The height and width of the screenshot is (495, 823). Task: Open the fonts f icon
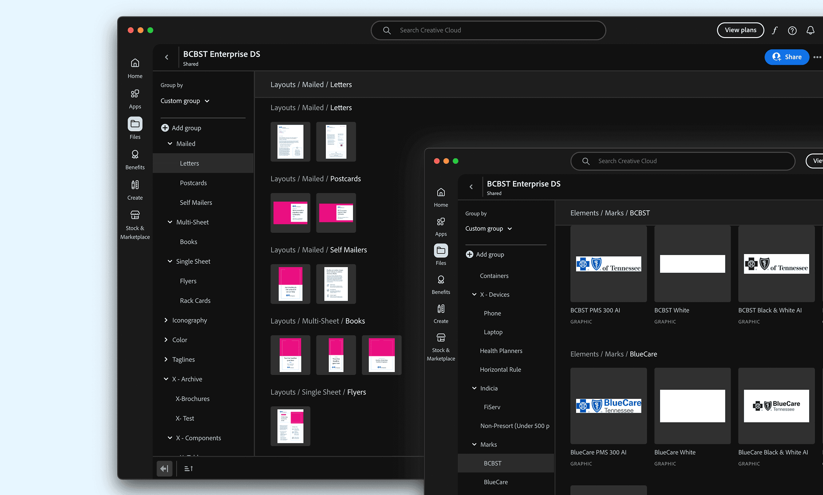point(775,30)
